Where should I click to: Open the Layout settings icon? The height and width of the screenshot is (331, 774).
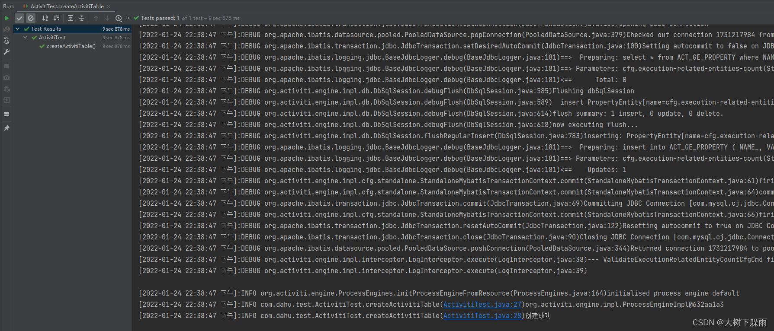tap(6, 114)
